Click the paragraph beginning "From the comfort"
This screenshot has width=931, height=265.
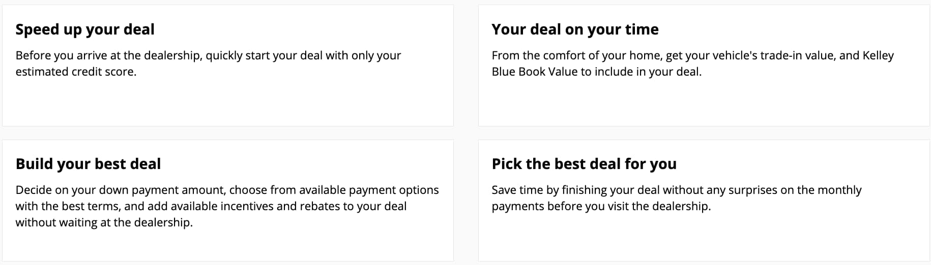click(692, 63)
